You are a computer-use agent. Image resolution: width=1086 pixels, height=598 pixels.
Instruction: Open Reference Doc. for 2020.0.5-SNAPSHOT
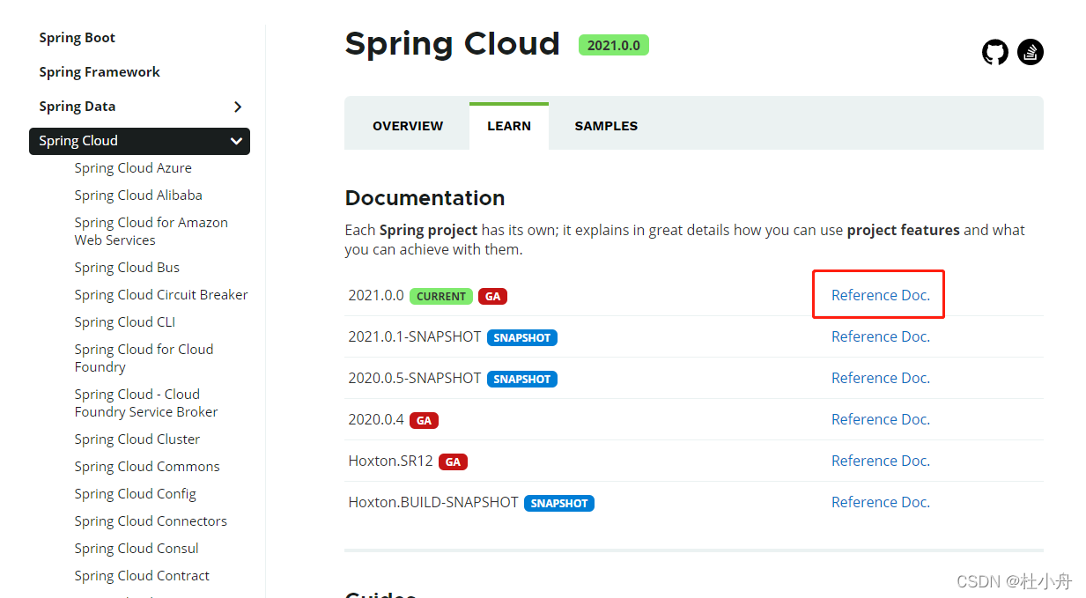pyautogui.click(x=881, y=378)
